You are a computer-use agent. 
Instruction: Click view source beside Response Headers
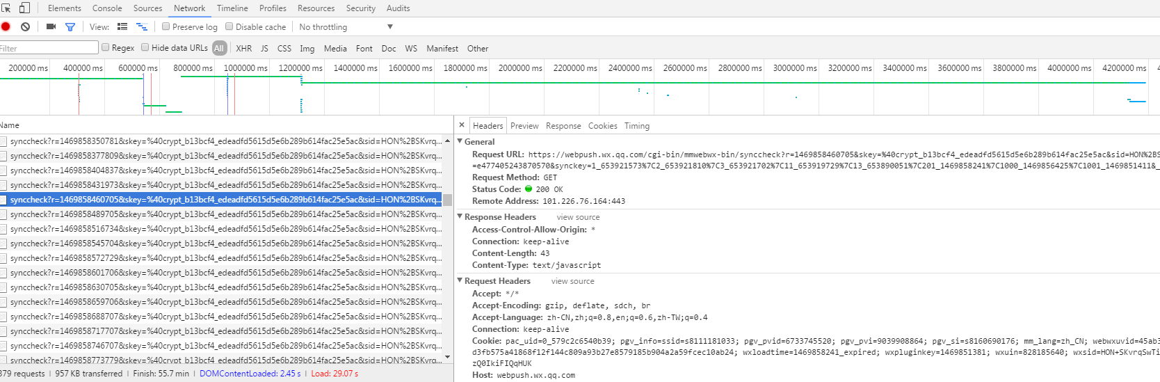pos(578,217)
